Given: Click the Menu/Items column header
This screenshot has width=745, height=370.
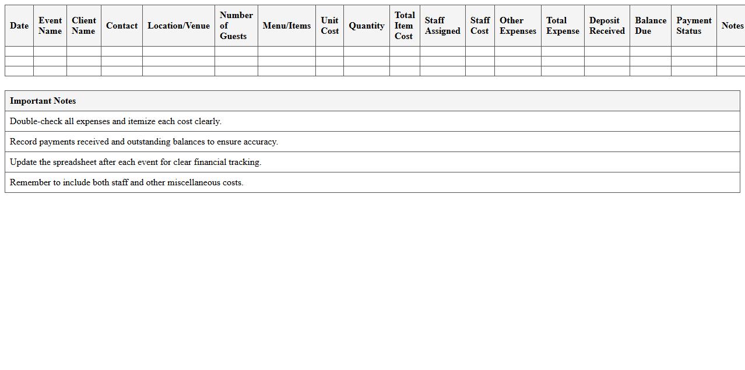Looking at the screenshot, I should (286, 26).
